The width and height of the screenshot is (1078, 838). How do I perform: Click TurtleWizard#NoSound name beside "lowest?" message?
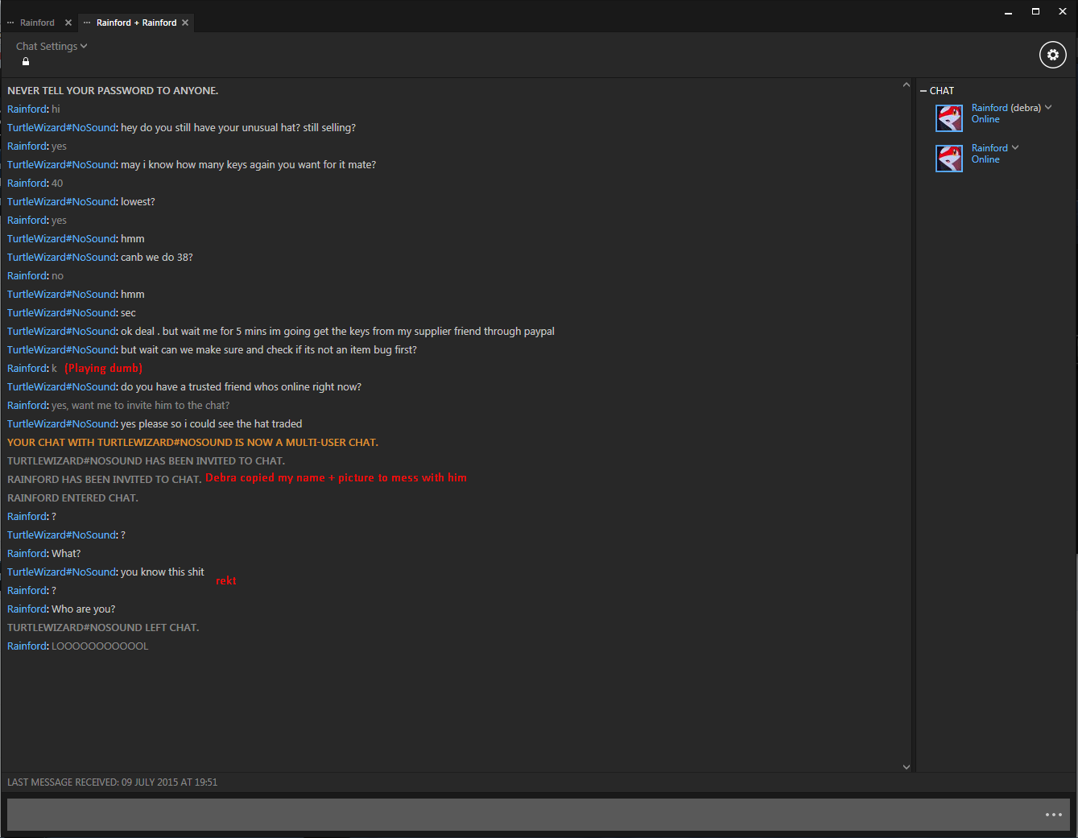[62, 202]
